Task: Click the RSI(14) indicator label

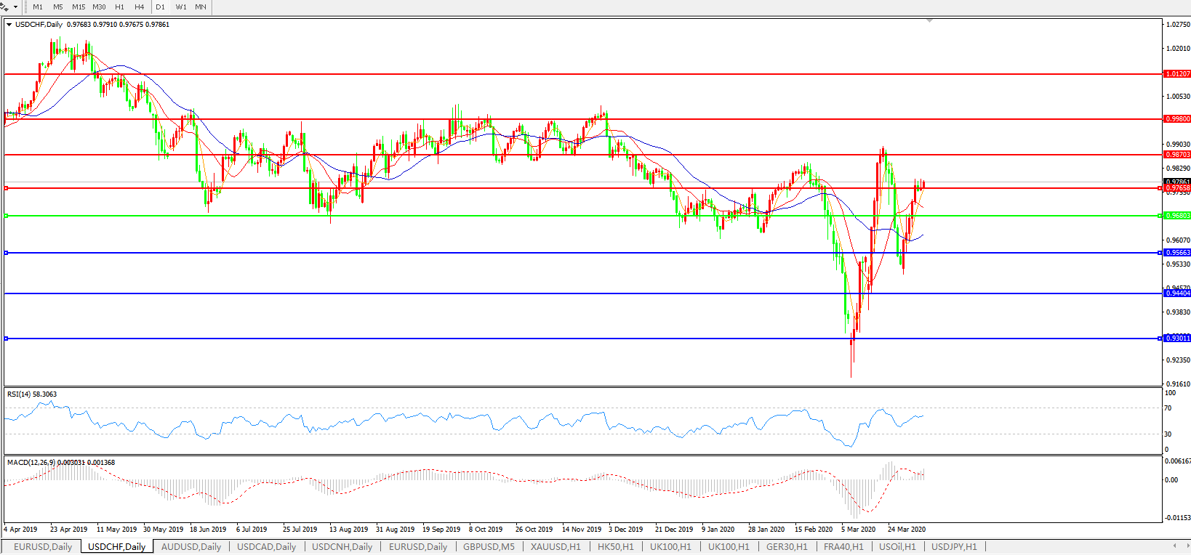Action: [x=31, y=394]
